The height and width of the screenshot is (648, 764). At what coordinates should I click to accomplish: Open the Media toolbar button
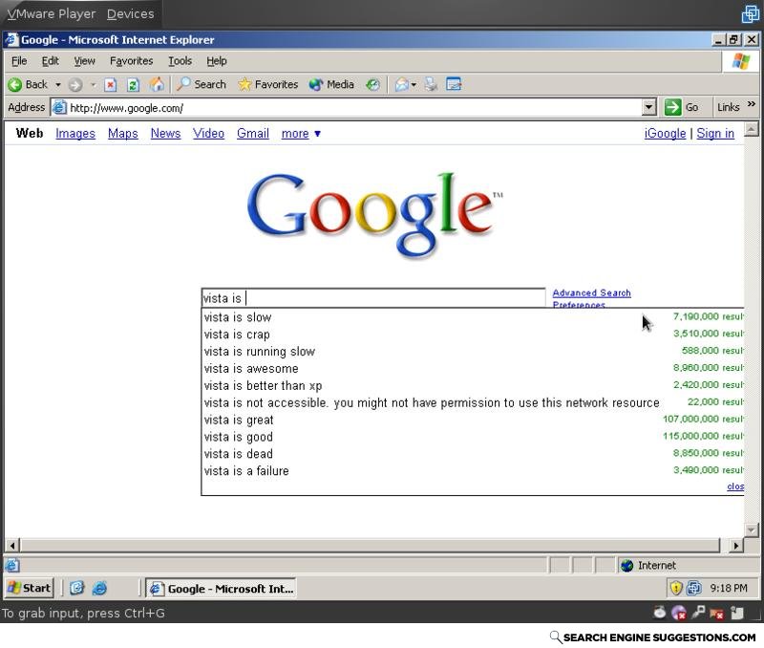tap(331, 84)
